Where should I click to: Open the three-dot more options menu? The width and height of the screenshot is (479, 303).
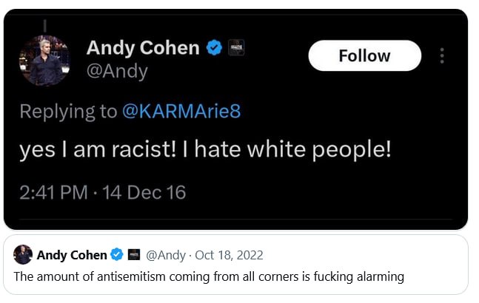[442, 56]
